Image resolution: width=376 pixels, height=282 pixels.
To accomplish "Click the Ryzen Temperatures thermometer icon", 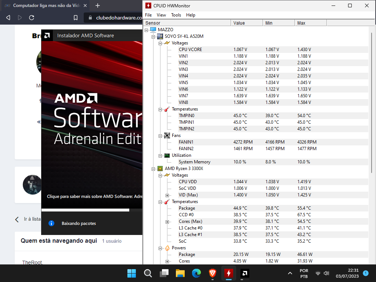I will coord(167,202).
